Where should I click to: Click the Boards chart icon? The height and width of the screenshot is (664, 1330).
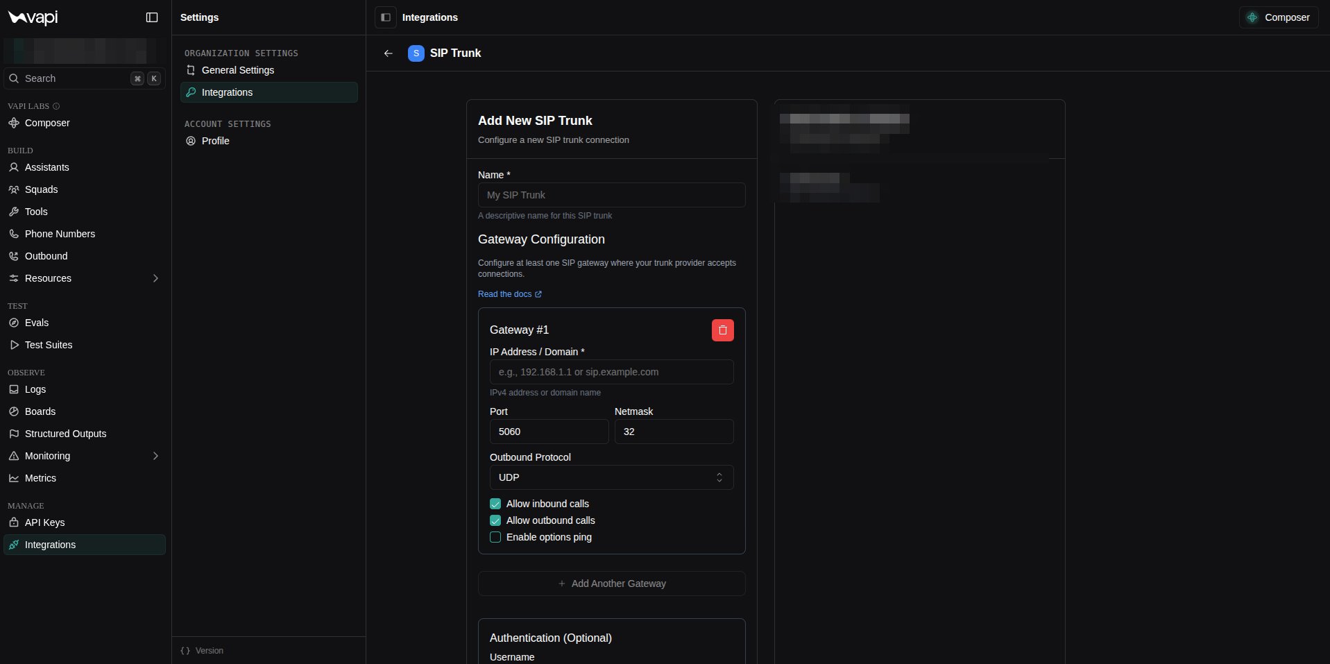click(x=14, y=411)
